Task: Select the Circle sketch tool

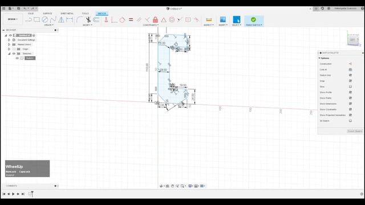Action: click(x=44, y=20)
